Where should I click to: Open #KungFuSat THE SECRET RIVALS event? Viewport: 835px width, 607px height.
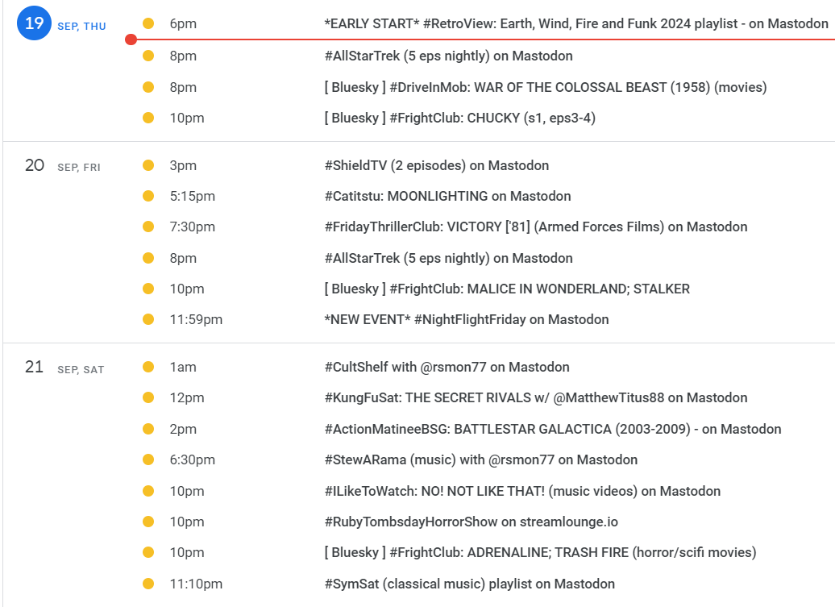(x=536, y=397)
